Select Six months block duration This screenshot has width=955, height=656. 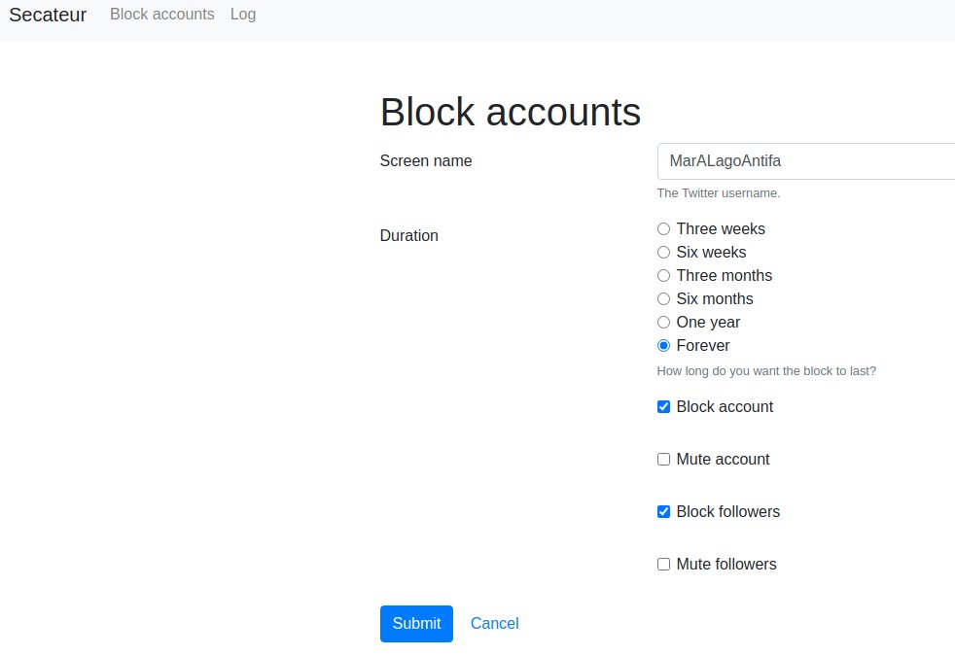click(x=664, y=298)
